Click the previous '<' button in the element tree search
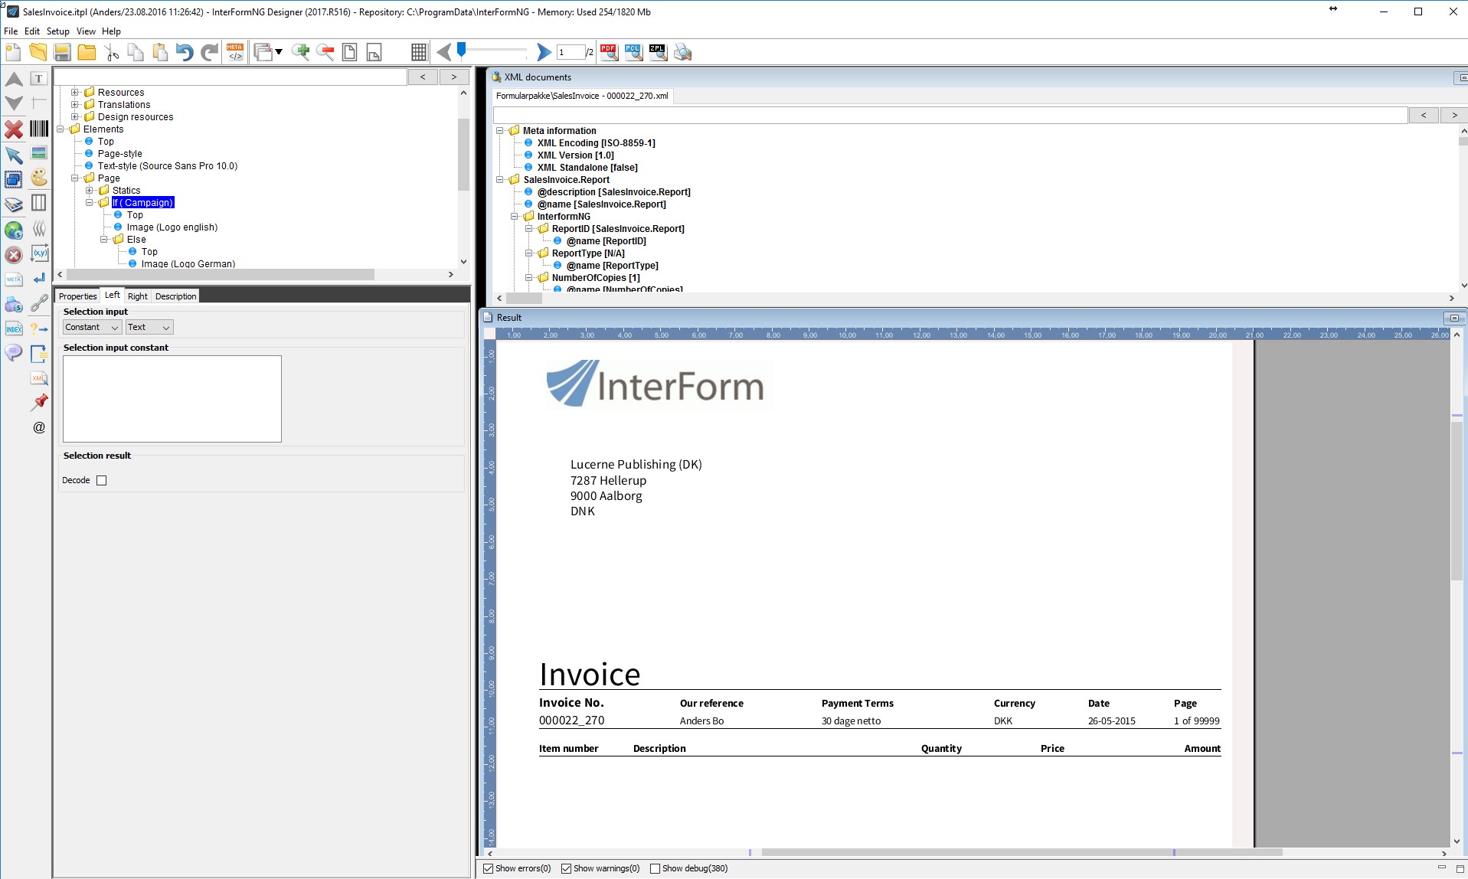 423,77
